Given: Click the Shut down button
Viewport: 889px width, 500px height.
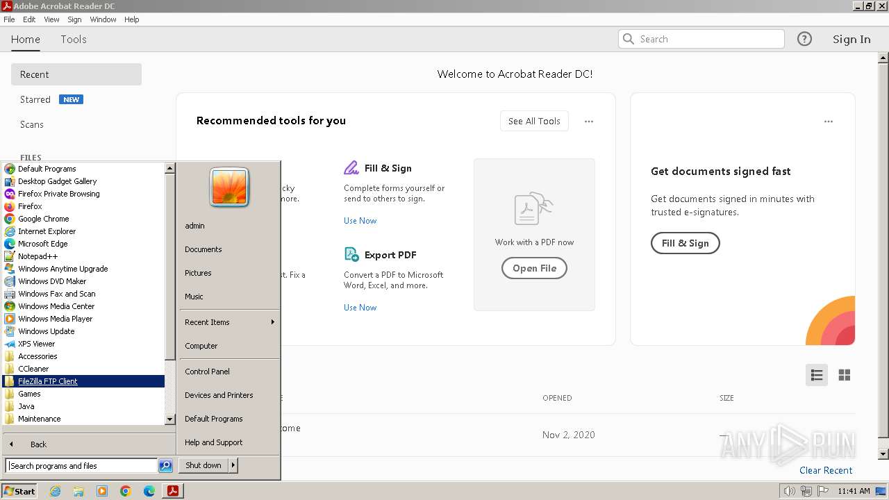Looking at the screenshot, I should pyautogui.click(x=203, y=465).
